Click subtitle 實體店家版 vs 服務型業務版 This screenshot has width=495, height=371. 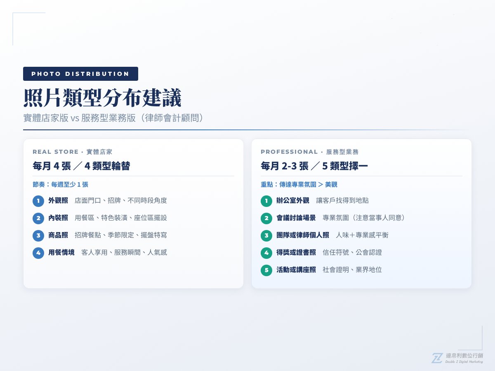point(80,118)
